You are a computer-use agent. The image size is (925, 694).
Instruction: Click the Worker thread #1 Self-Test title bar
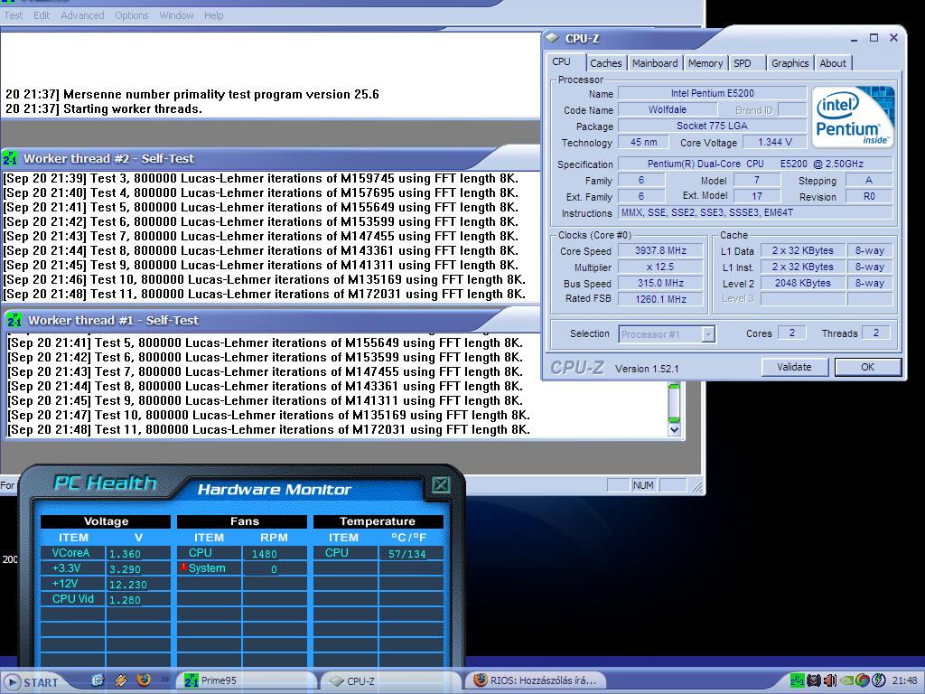click(271, 321)
